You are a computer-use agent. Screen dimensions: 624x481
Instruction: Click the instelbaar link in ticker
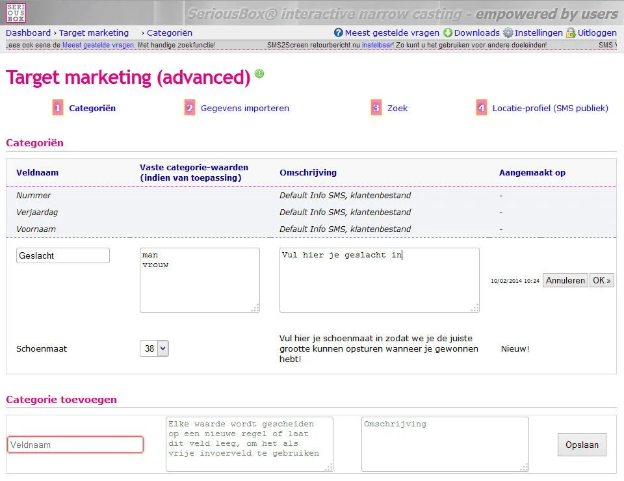tap(378, 45)
